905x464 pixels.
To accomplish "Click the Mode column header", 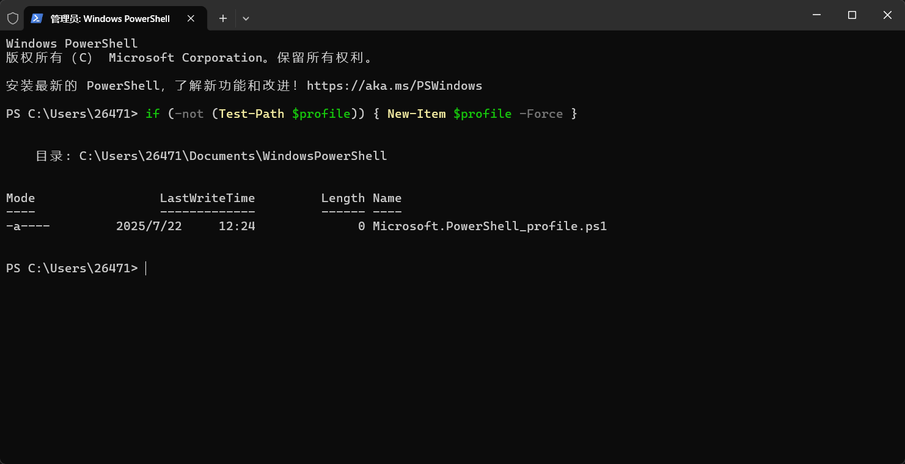I will tap(20, 198).
